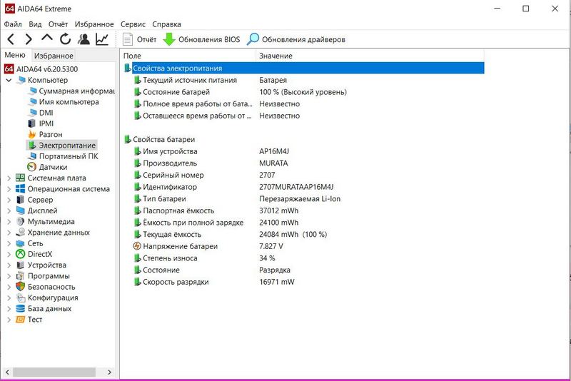Image resolution: width=571 pixels, height=381 pixels.
Task: Expand the Системная плата tree node
Action: click(x=9, y=178)
